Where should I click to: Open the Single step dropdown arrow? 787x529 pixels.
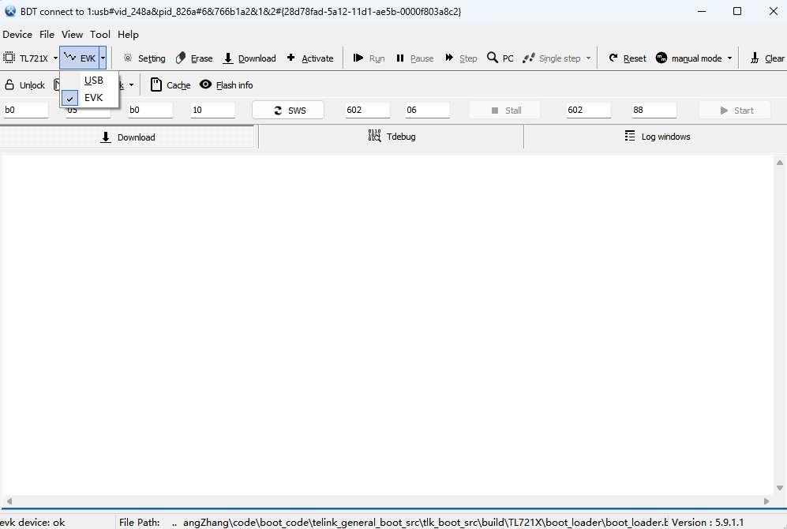tap(588, 58)
